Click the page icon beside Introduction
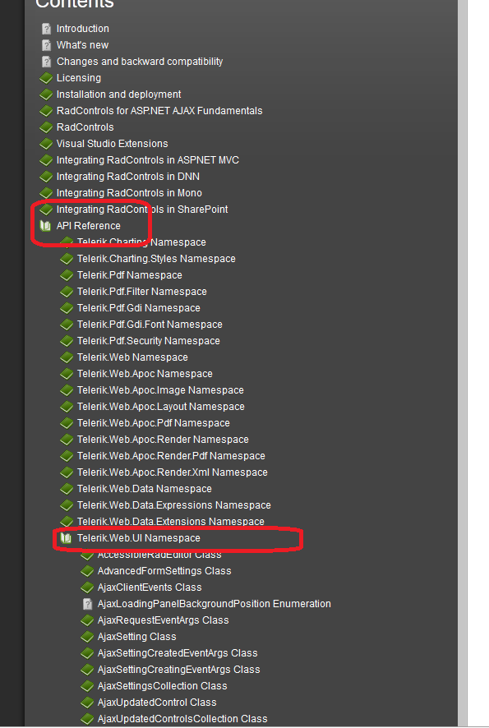This screenshot has height=728, width=489. pos(47,29)
